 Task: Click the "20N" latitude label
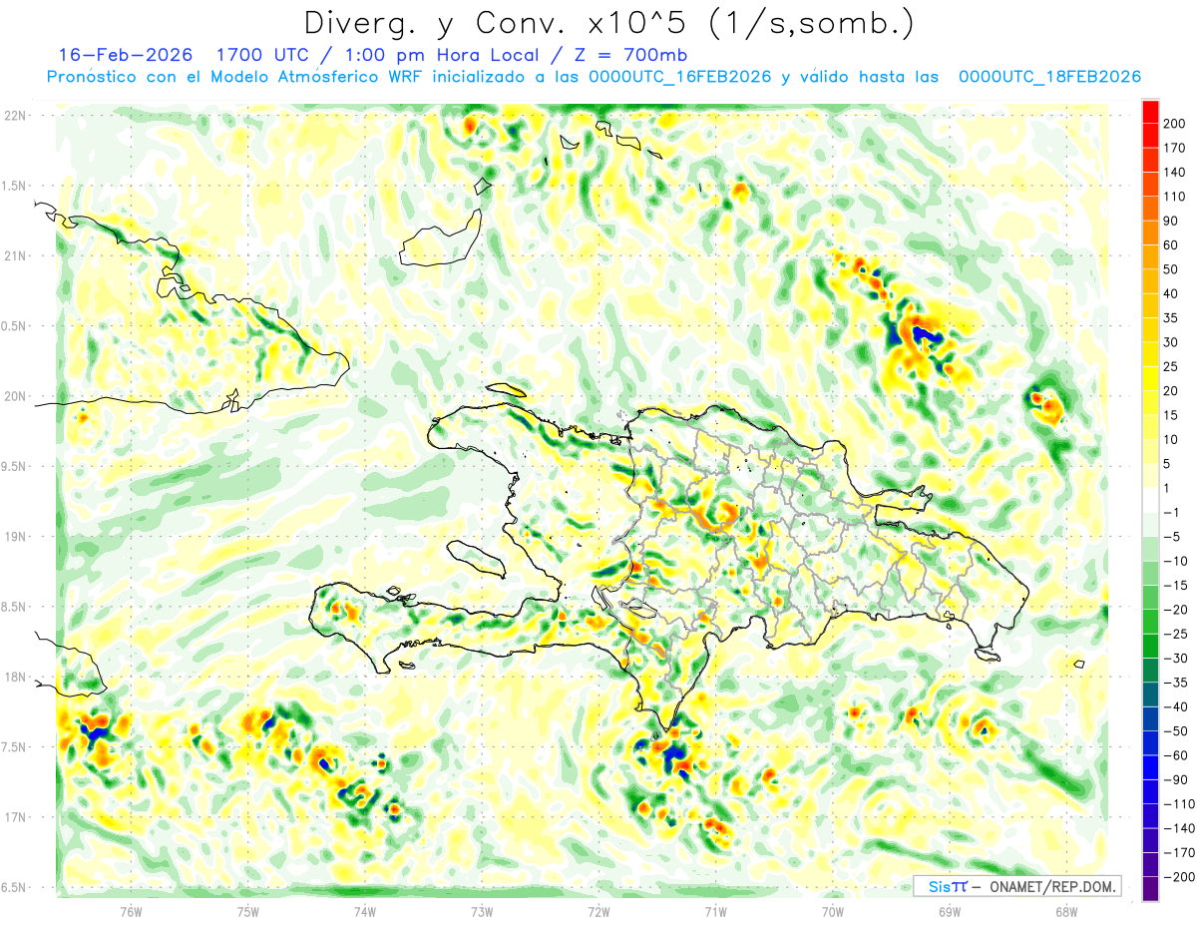[15, 396]
